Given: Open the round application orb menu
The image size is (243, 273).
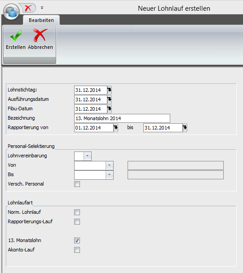Looking at the screenshot, I should 11,12.
